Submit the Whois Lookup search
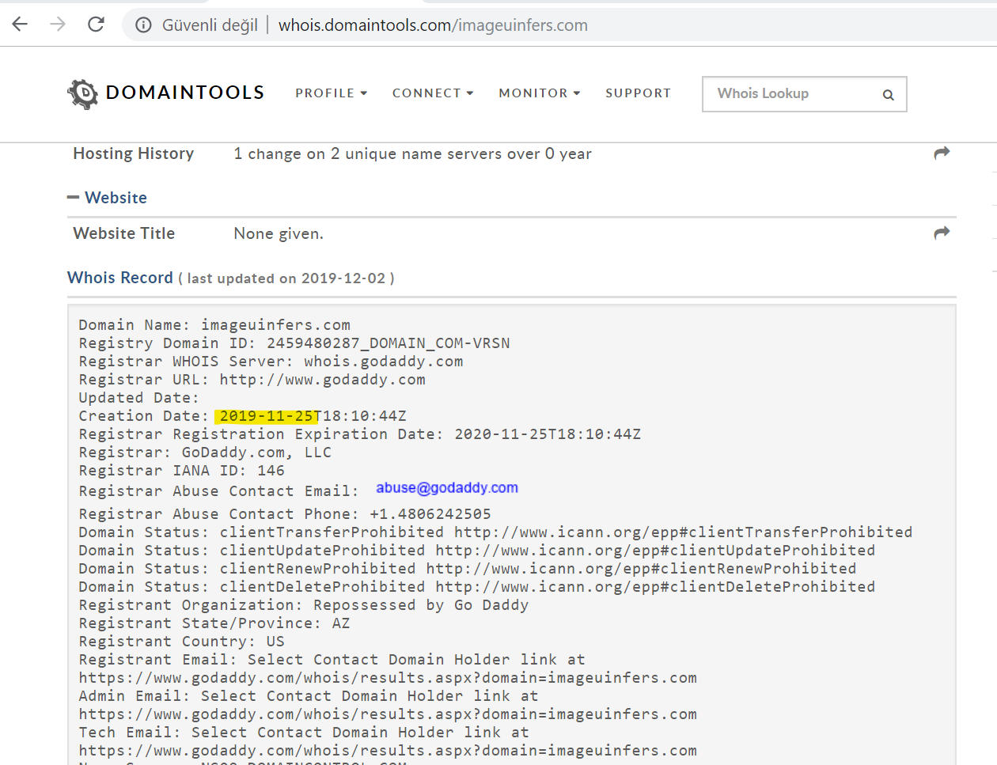Screen dimensions: 997x765 click(888, 95)
